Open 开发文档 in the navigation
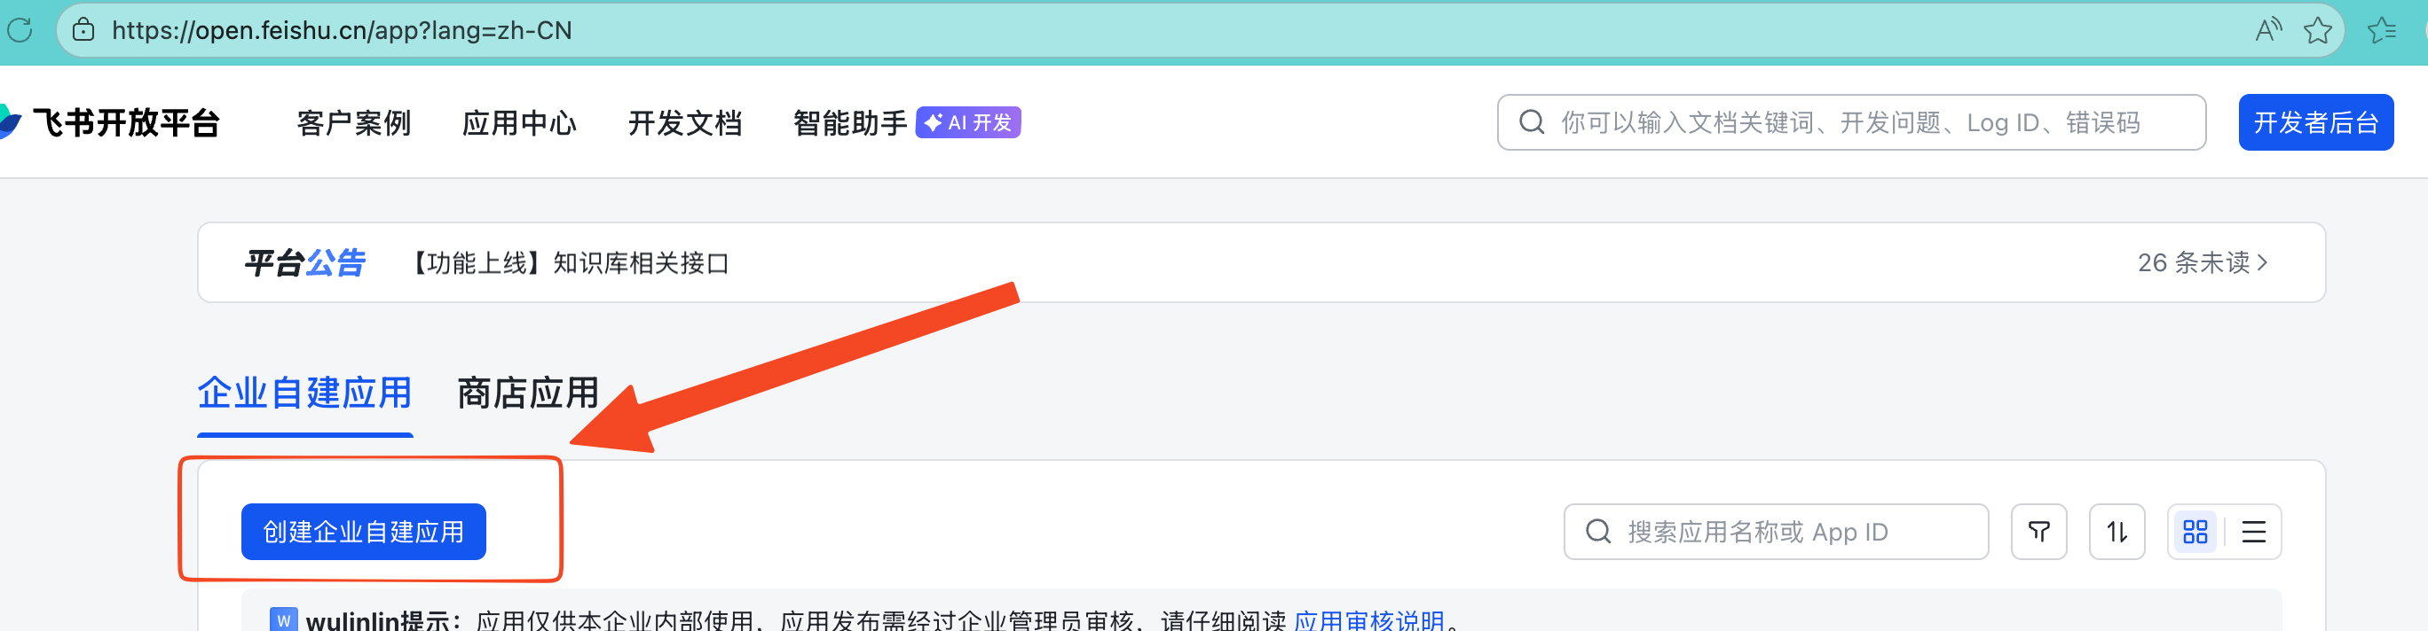This screenshot has height=631, width=2428. pos(685,122)
